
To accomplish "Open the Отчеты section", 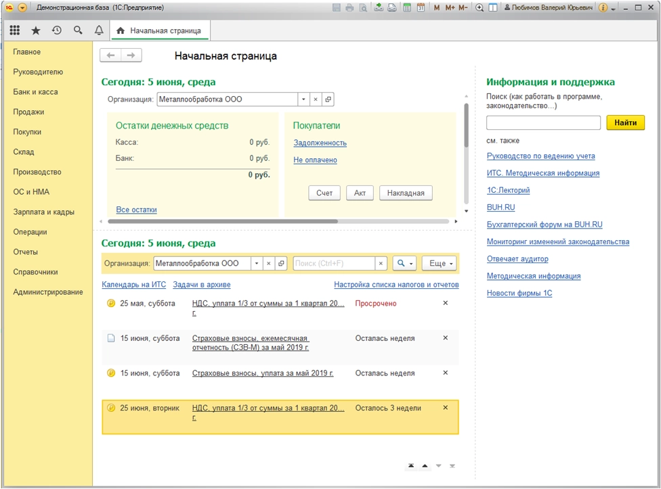I will click(25, 252).
